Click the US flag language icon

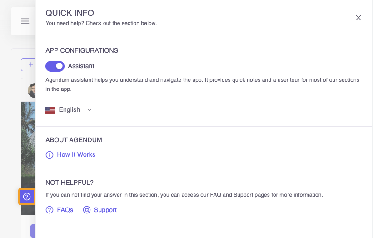coord(50,110)
